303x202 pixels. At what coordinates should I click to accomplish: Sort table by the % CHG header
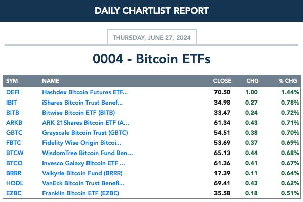coord(288,81)
